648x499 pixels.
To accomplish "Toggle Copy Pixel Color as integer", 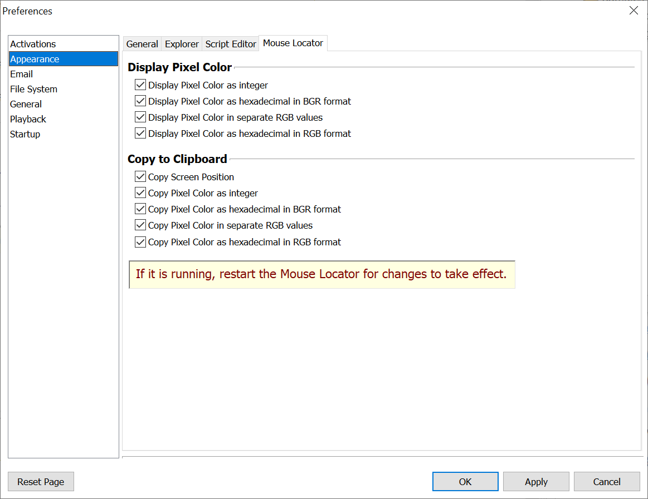I will pyautogui.click(x=140, y=193).
